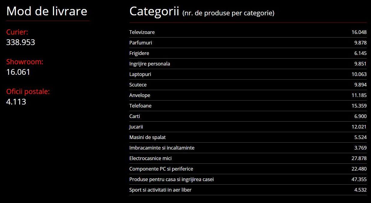
Task: Click the Oficii postale label
Action: (28, 92)
